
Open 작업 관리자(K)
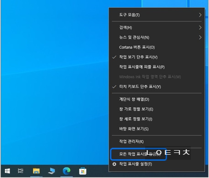[157, 141]
